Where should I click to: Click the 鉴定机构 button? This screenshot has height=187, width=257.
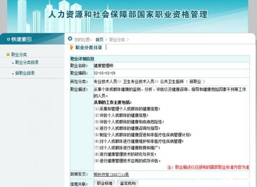(x=128, y=183)
